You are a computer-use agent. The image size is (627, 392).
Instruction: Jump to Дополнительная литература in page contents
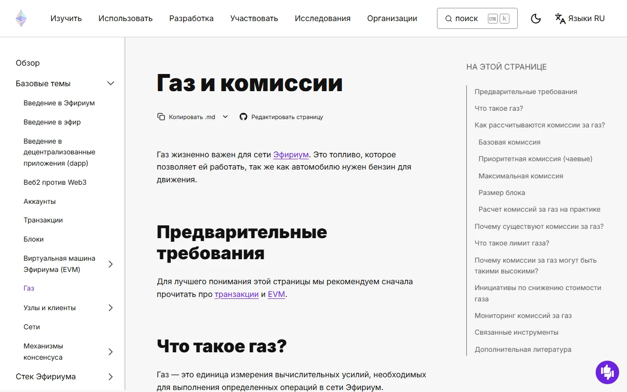click(523, 349)
